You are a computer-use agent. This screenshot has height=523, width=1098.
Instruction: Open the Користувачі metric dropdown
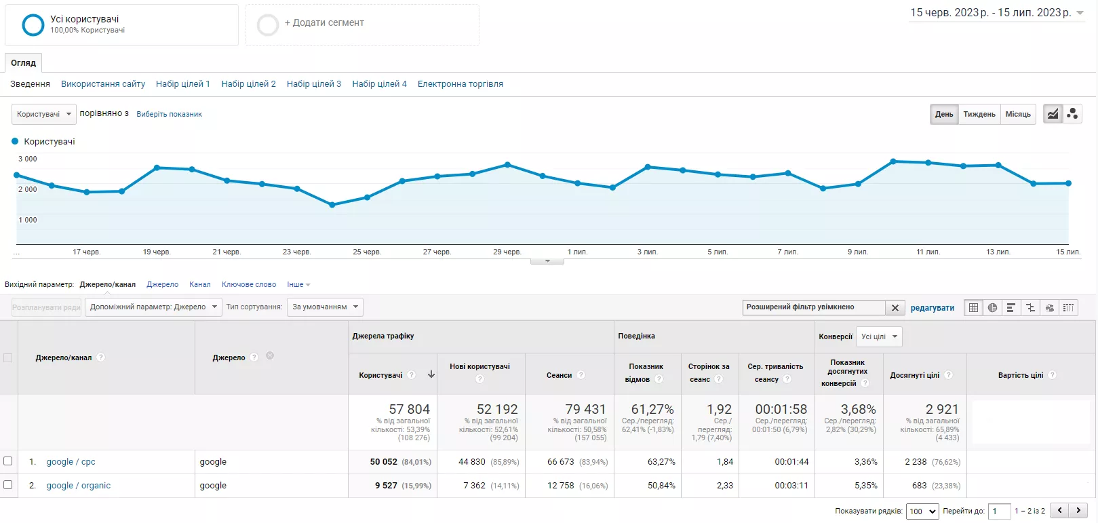click(x=44, y=114)
